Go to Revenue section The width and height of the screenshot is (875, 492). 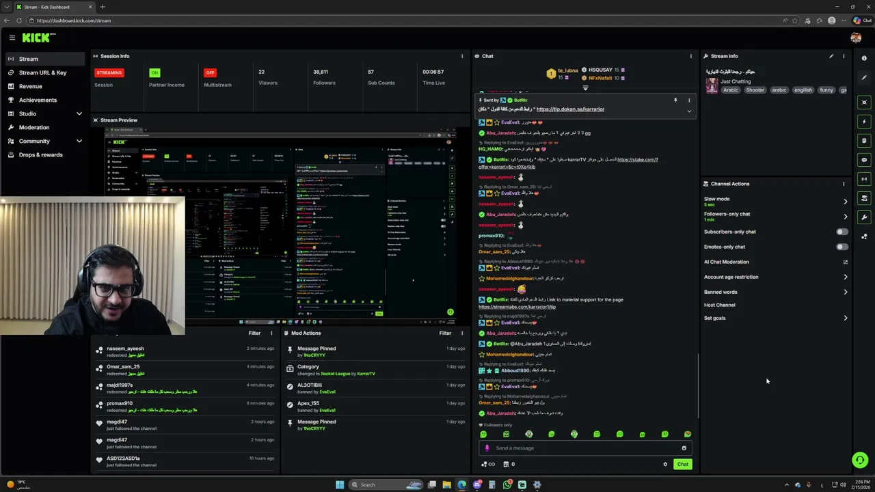30,86
